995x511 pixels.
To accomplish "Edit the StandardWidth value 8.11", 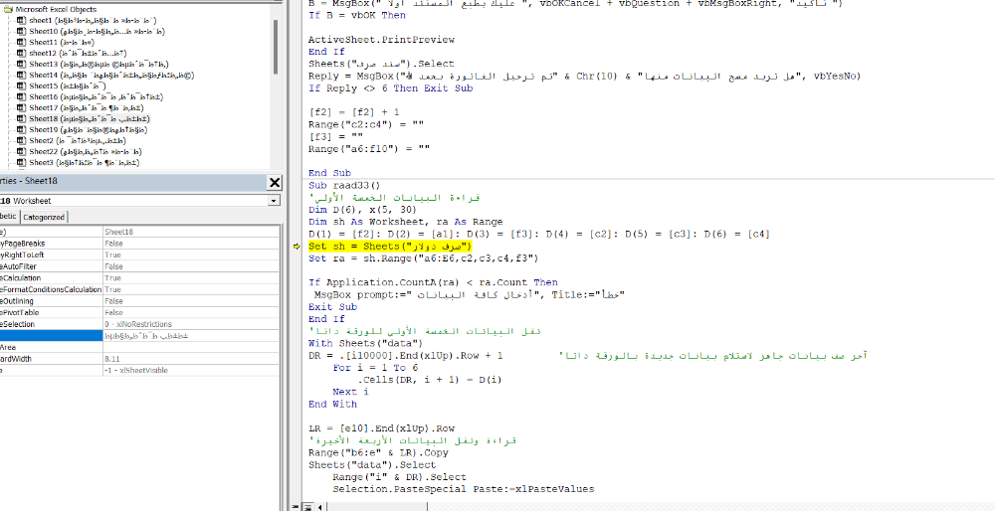I will coord(112,359).
